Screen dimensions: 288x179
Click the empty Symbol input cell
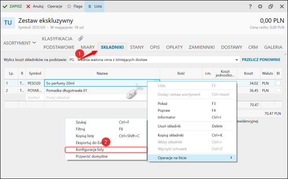(35, 98)
